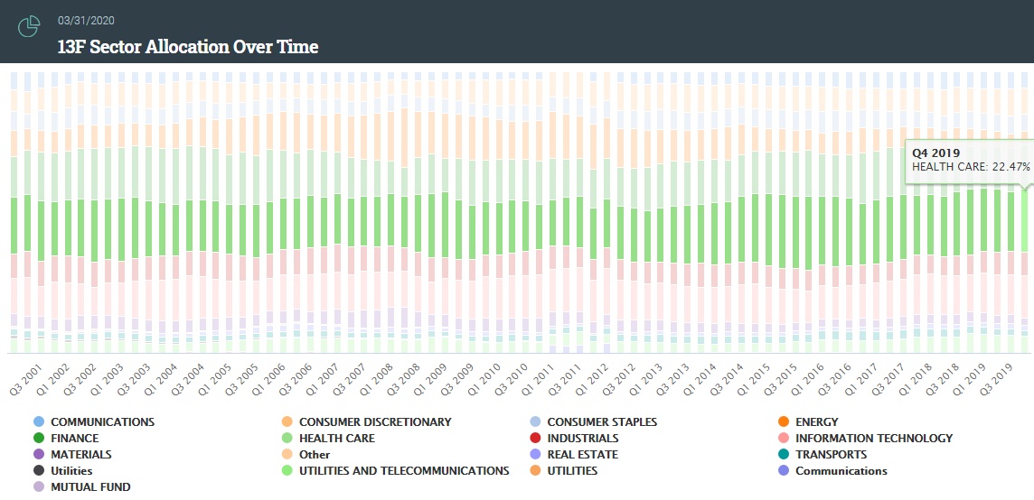Click the 03/31/2020 date label
The width and height of the screenshot is (1034, 500).
pos(86,20)
